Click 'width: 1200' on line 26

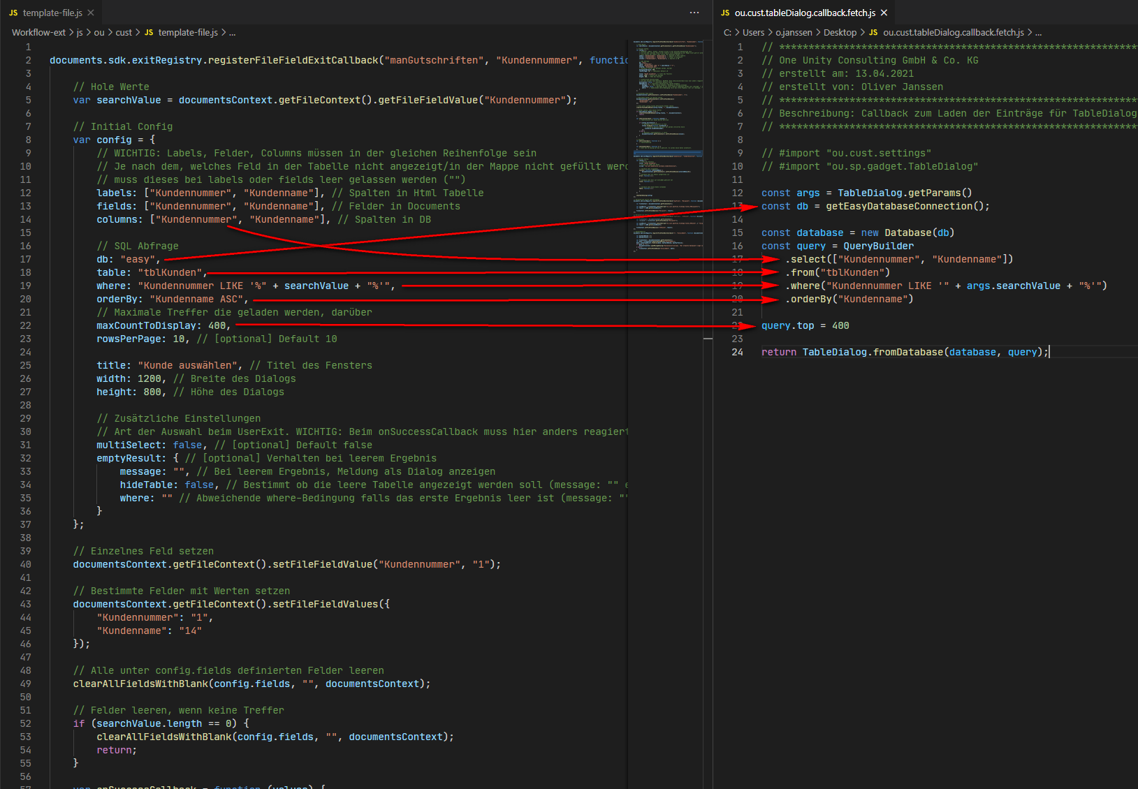pos(129,378)
